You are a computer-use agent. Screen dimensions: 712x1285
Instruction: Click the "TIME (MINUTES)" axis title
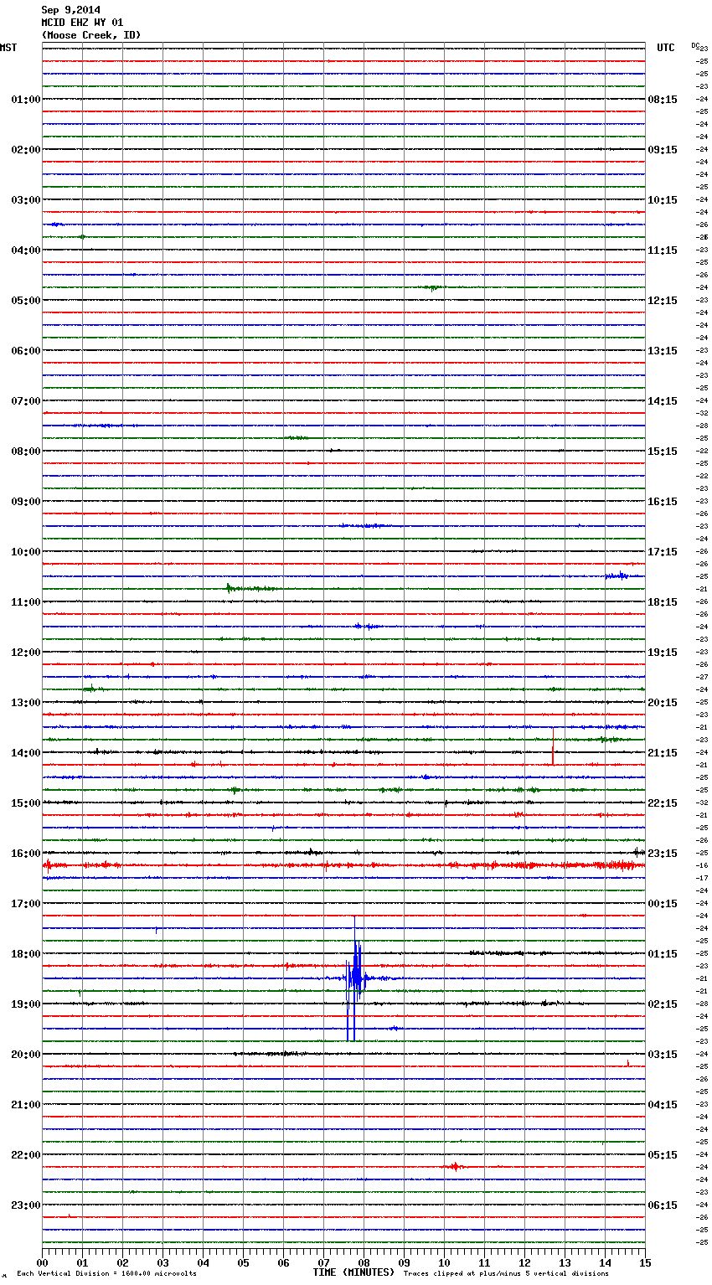pyautogui.click(x=353, y=1272)
